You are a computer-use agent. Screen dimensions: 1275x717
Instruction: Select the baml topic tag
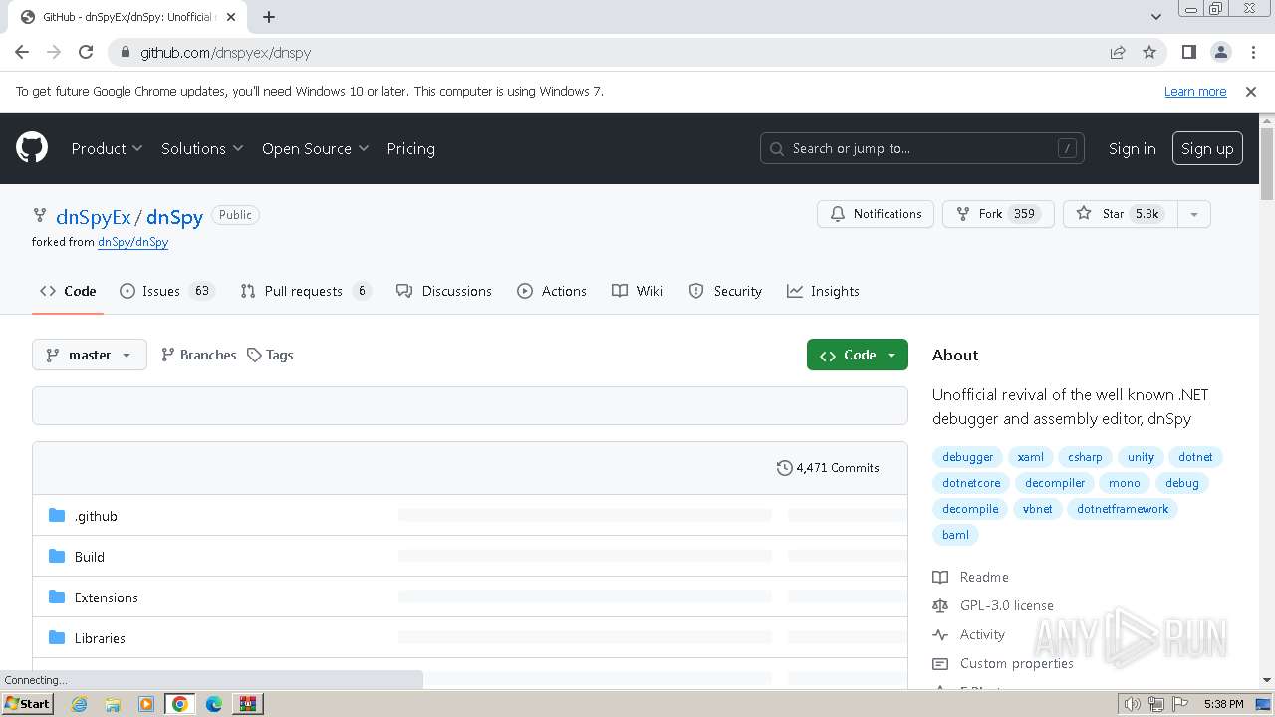tap(955, 535)
